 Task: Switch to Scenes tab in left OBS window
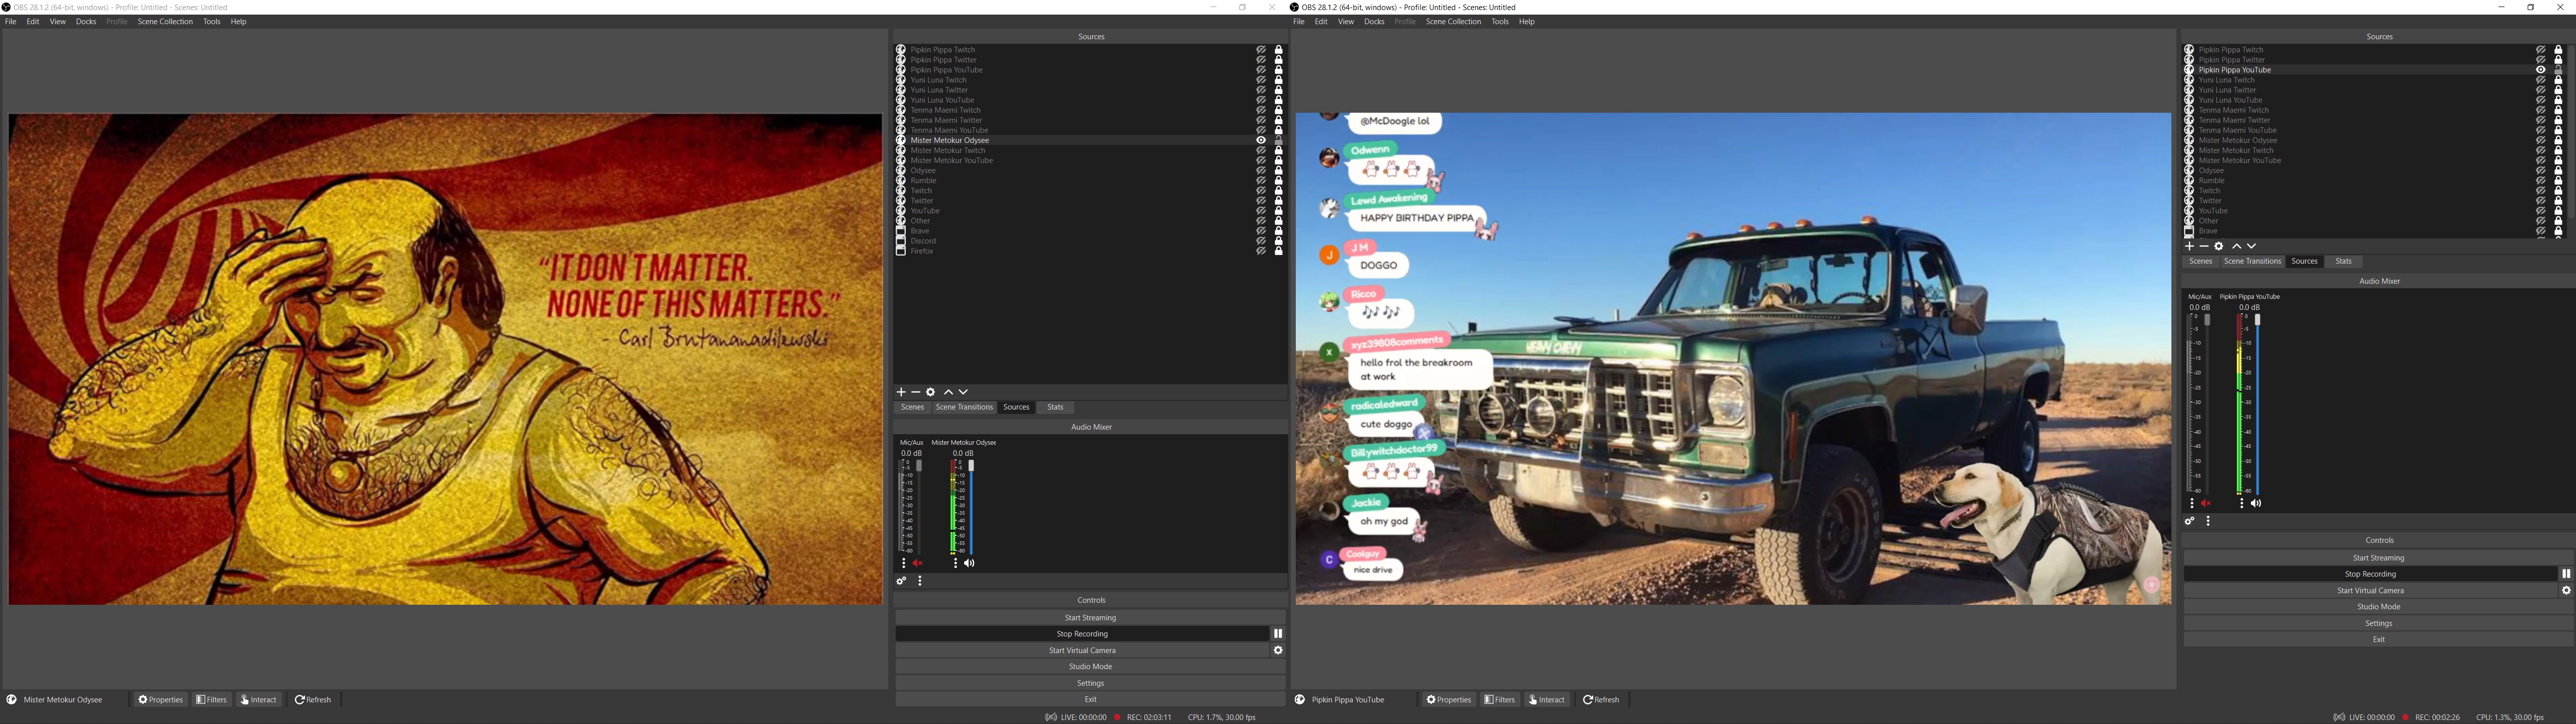(912, 408)
